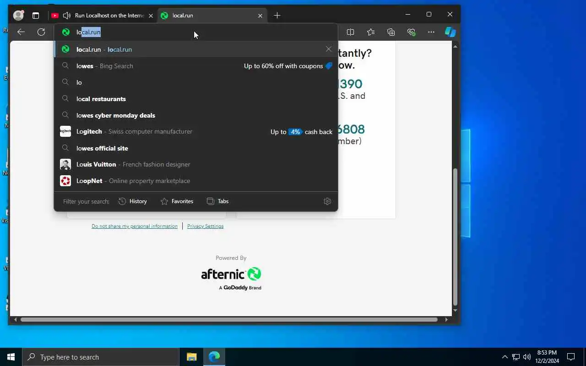The width and height of the screenshot is (586, 366).
Task: Mute the YouTube tab speaker icon
Action: (x=67, y=16)
